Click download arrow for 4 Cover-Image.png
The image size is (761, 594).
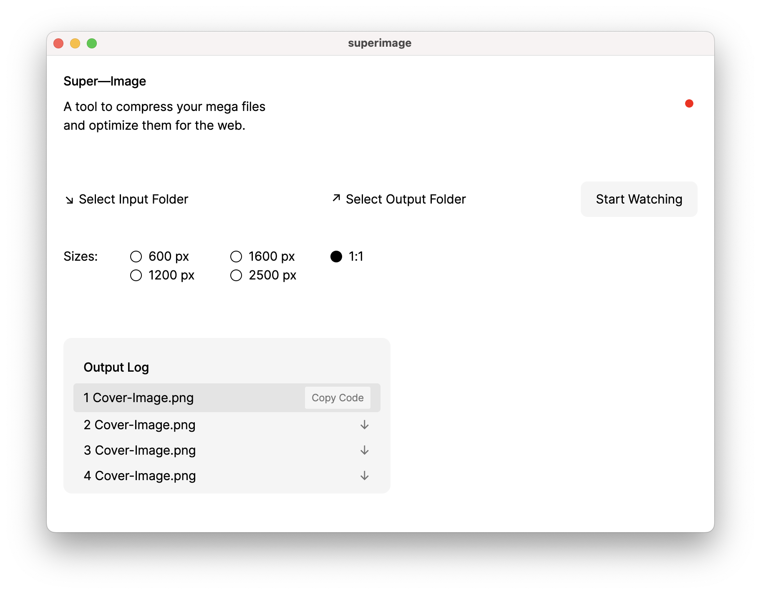364,476
